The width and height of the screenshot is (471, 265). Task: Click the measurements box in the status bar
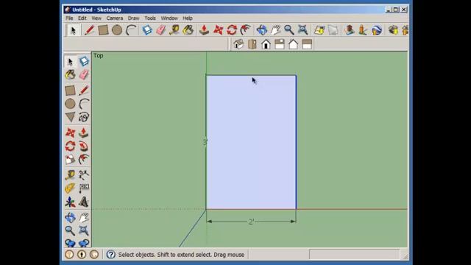coord(355,254)
